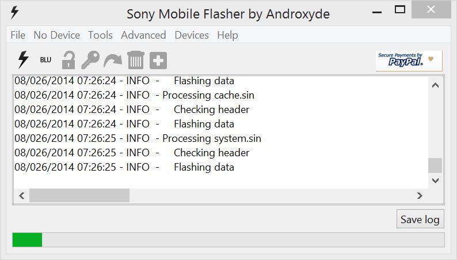This screenshot has height=260, width=457.
Task: Click the PayPal secure payments donate button
Action: [x=409, y=61]
